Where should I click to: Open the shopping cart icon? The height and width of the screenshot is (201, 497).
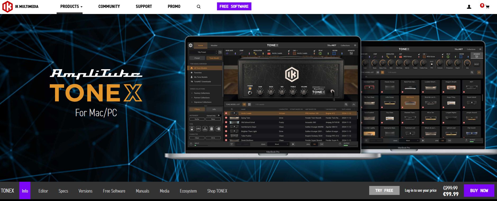click(x=487, y=7)
